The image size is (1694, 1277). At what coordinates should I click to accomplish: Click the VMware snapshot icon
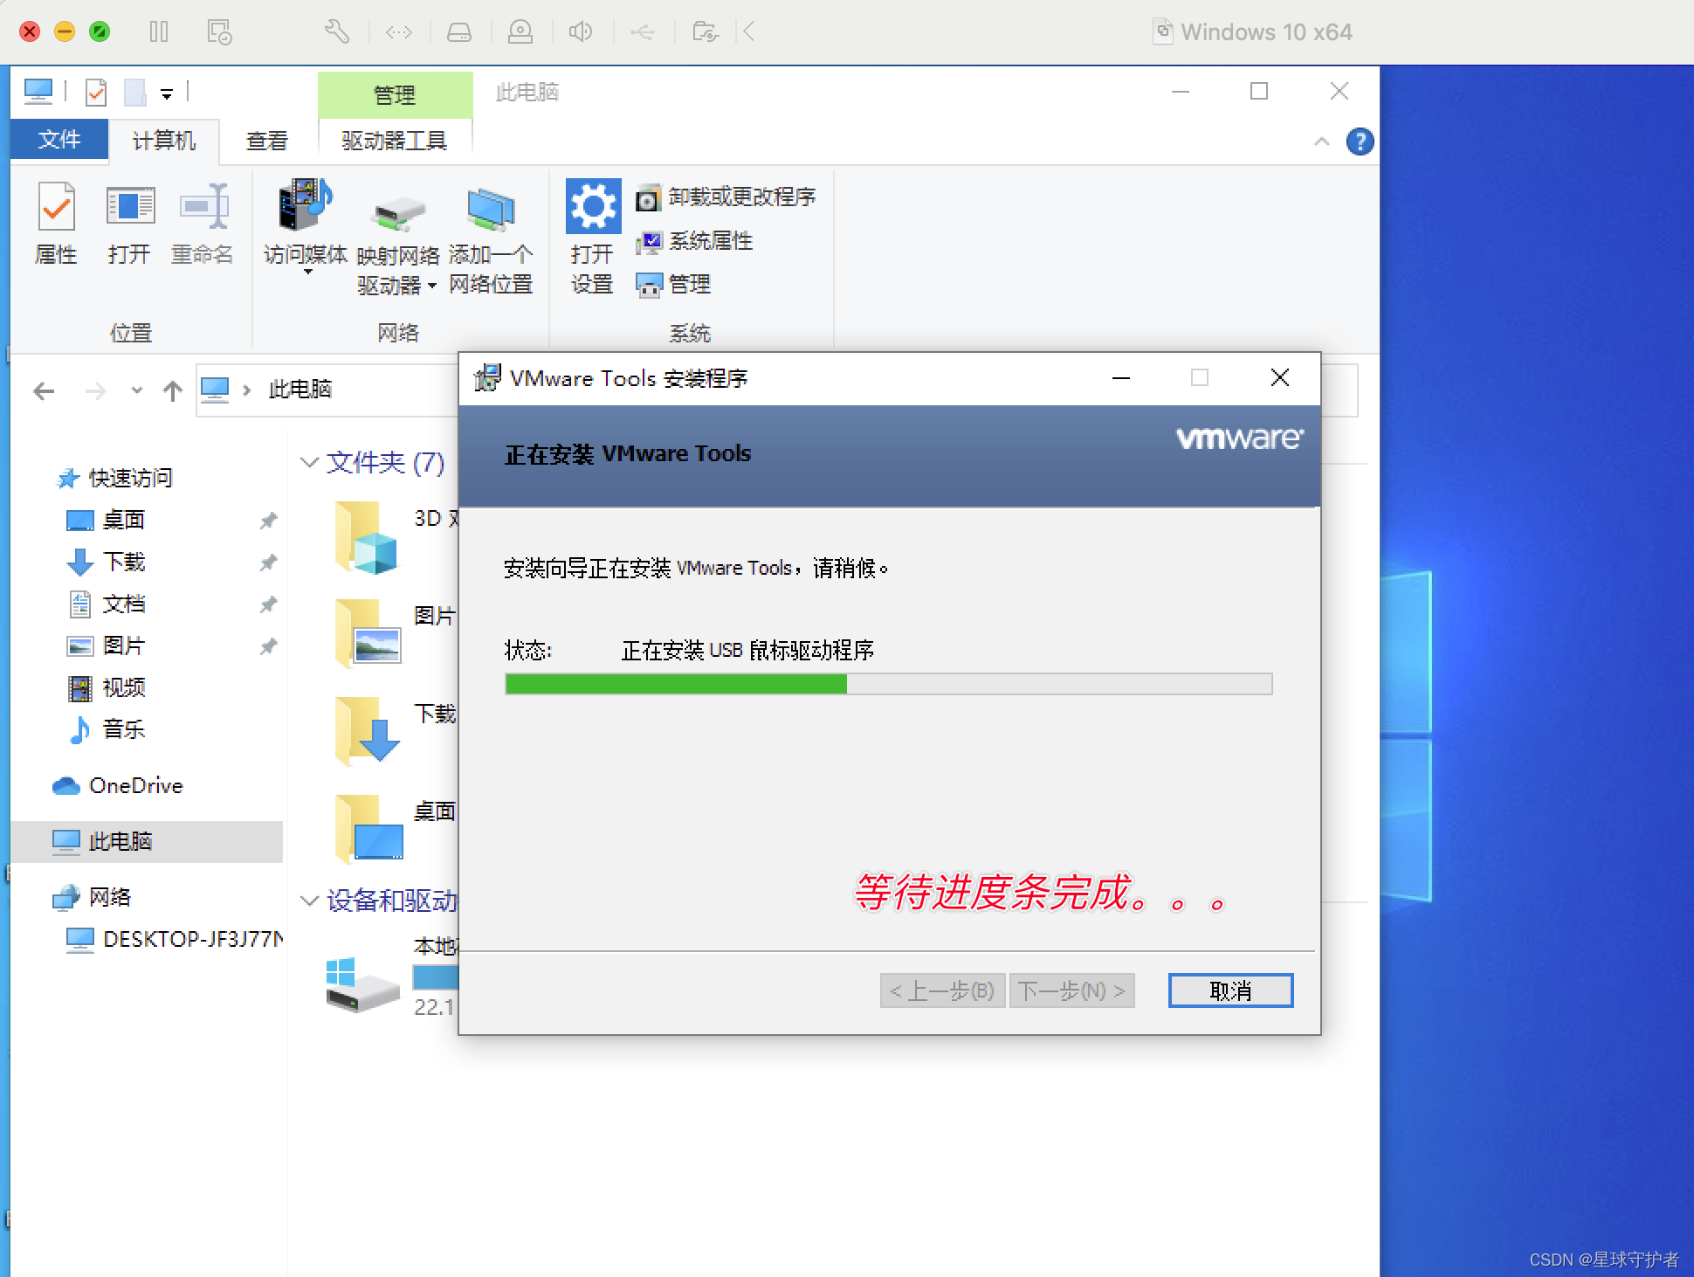pyautogui.click(x=219, y=32)
